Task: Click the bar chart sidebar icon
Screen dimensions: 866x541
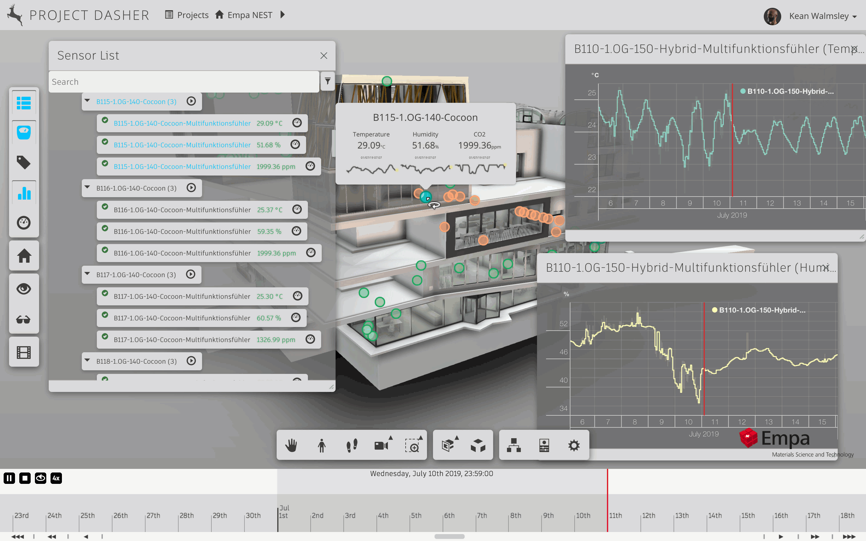Action: pos(24,193)
